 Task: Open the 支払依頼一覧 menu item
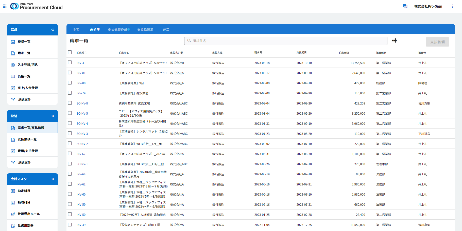(x=32, y=139)
